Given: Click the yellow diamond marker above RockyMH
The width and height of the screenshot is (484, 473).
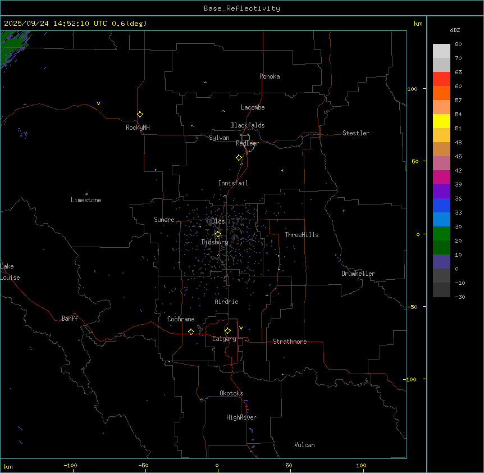Looking at the screenshot, I should click(140, 114).
